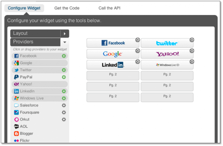
Task: Expand the Layout section arrow
Action: 65,34
